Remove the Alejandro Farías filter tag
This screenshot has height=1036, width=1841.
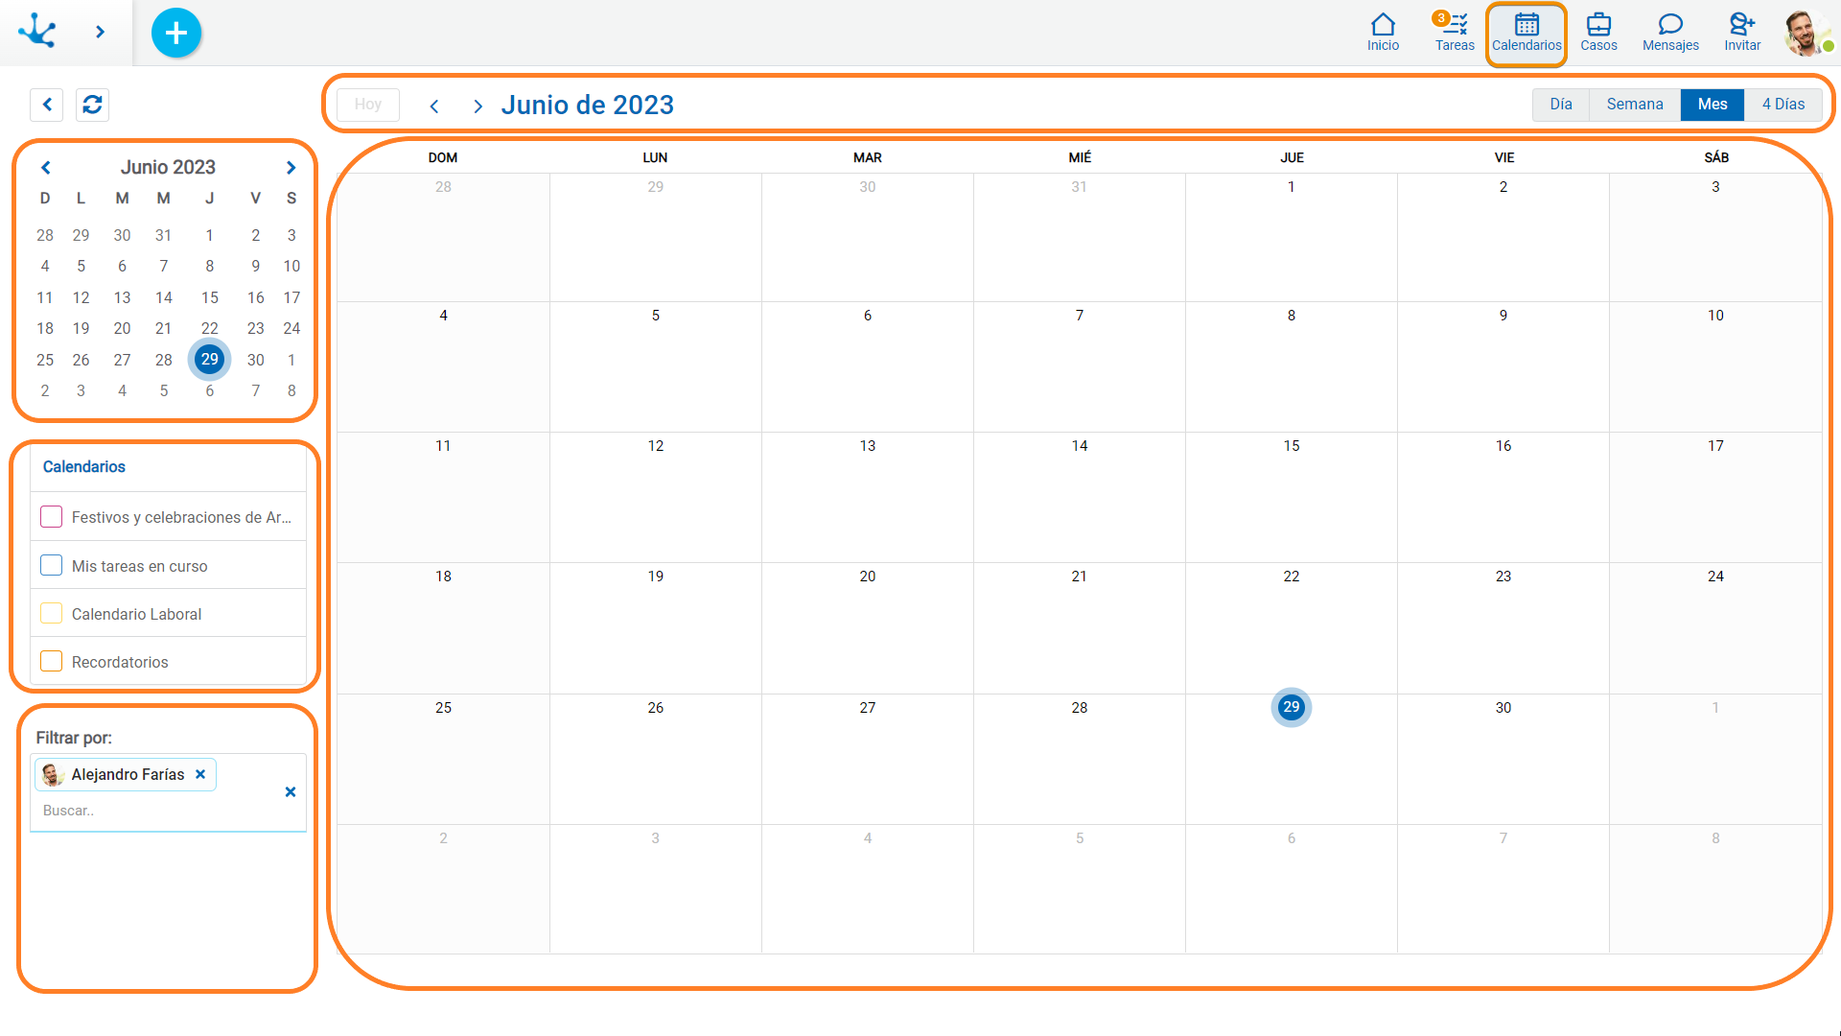(x=200, y=774)
